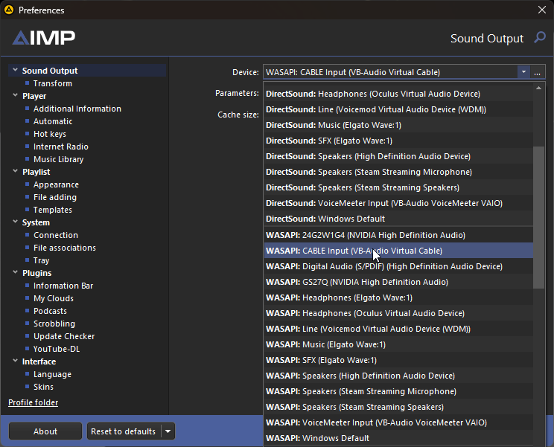This screenshot has height=447, width=554.
Task: Select WASAPI: Speakers (Steam Streaming Microphone)
Action: click(x=398, y=391)
